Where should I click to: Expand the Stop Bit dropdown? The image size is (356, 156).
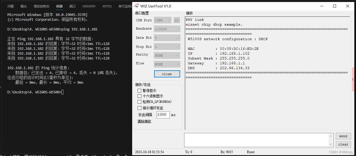pyautogui.click(x=167, y=47)
